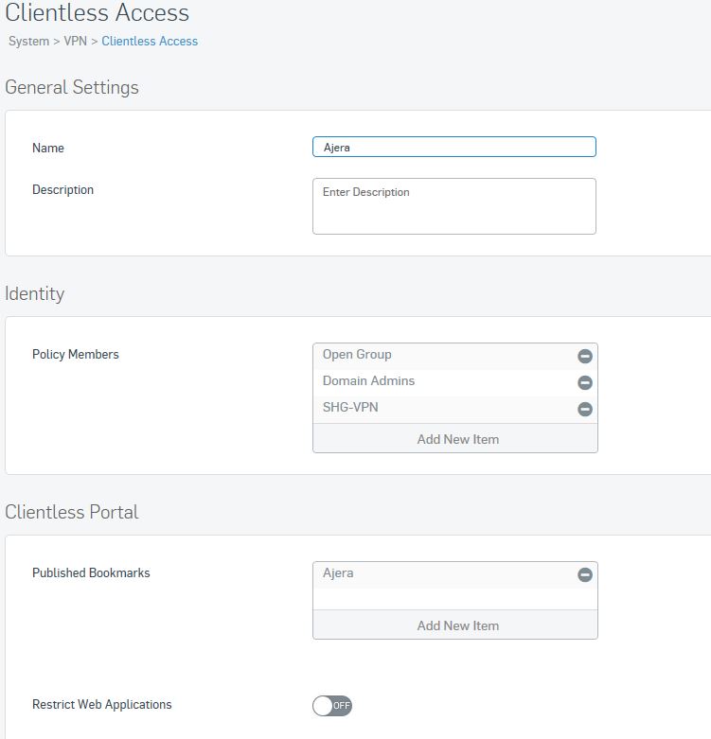This screenshot has height=739, width=711.
Task: Remove Ajera from Published Bookmarks
Action: pyautogui.click(x=585, y=574)
